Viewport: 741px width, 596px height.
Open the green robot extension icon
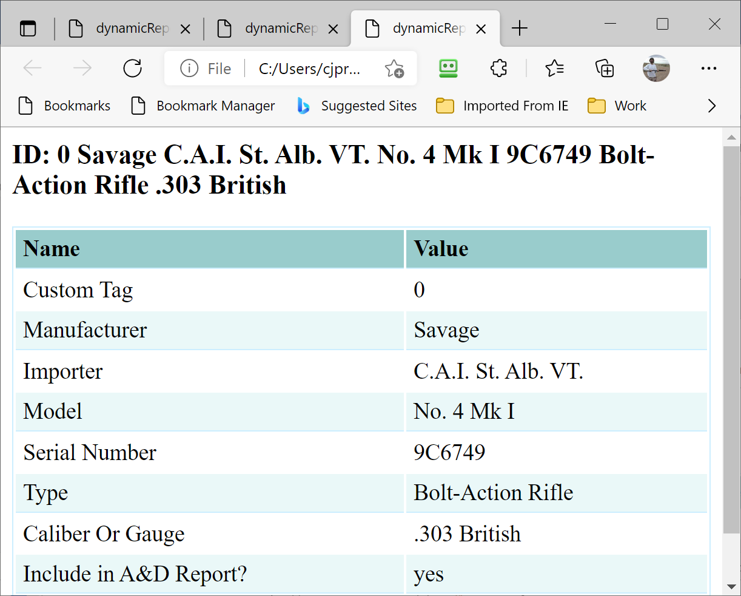tap(448, 68)
